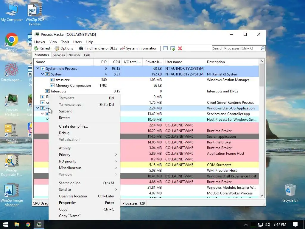305x229 pixels.
Task: Open the Recycle Bin
Action: pyautogui.click(x=290, y=193)
